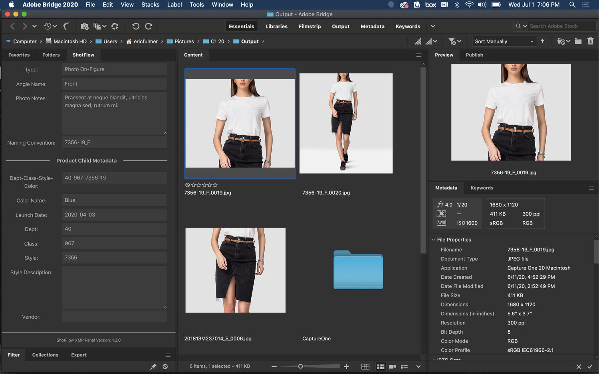599x374 pixels.
Task: Adjust the thumbnail size slider
Action: (x=300, y=366)
